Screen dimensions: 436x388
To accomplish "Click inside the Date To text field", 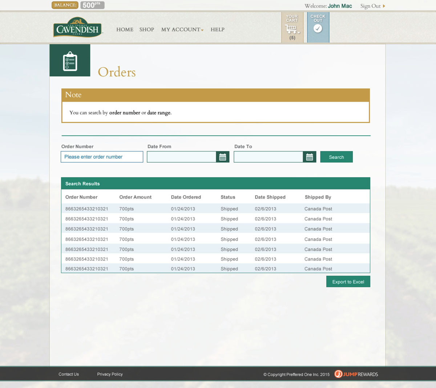I will 268,157.
